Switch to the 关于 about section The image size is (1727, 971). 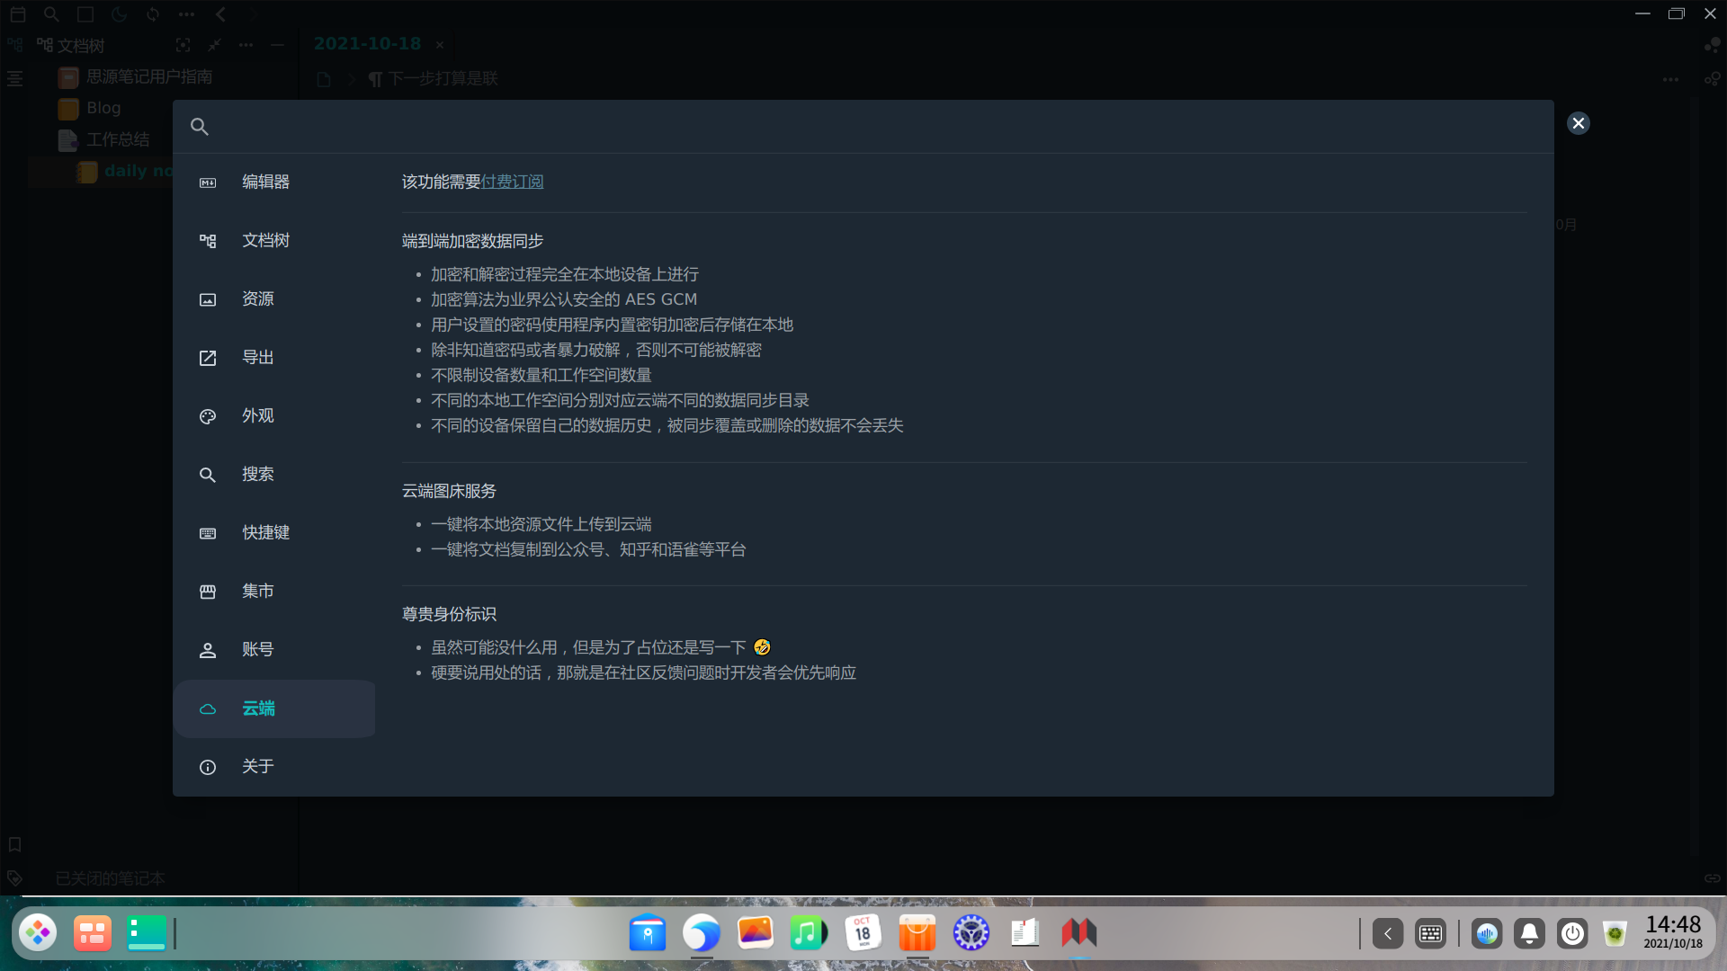pyautogui.click(x=257, y=766)
